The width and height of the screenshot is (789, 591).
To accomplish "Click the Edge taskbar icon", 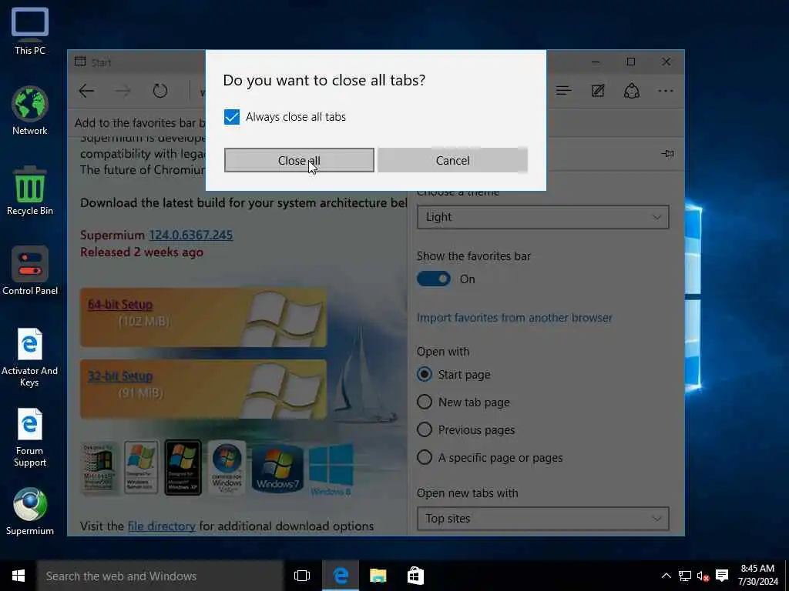I will pos(341,576).
